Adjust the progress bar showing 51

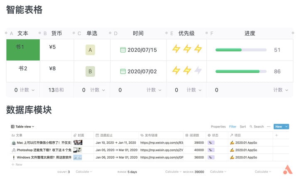(241, 50)
